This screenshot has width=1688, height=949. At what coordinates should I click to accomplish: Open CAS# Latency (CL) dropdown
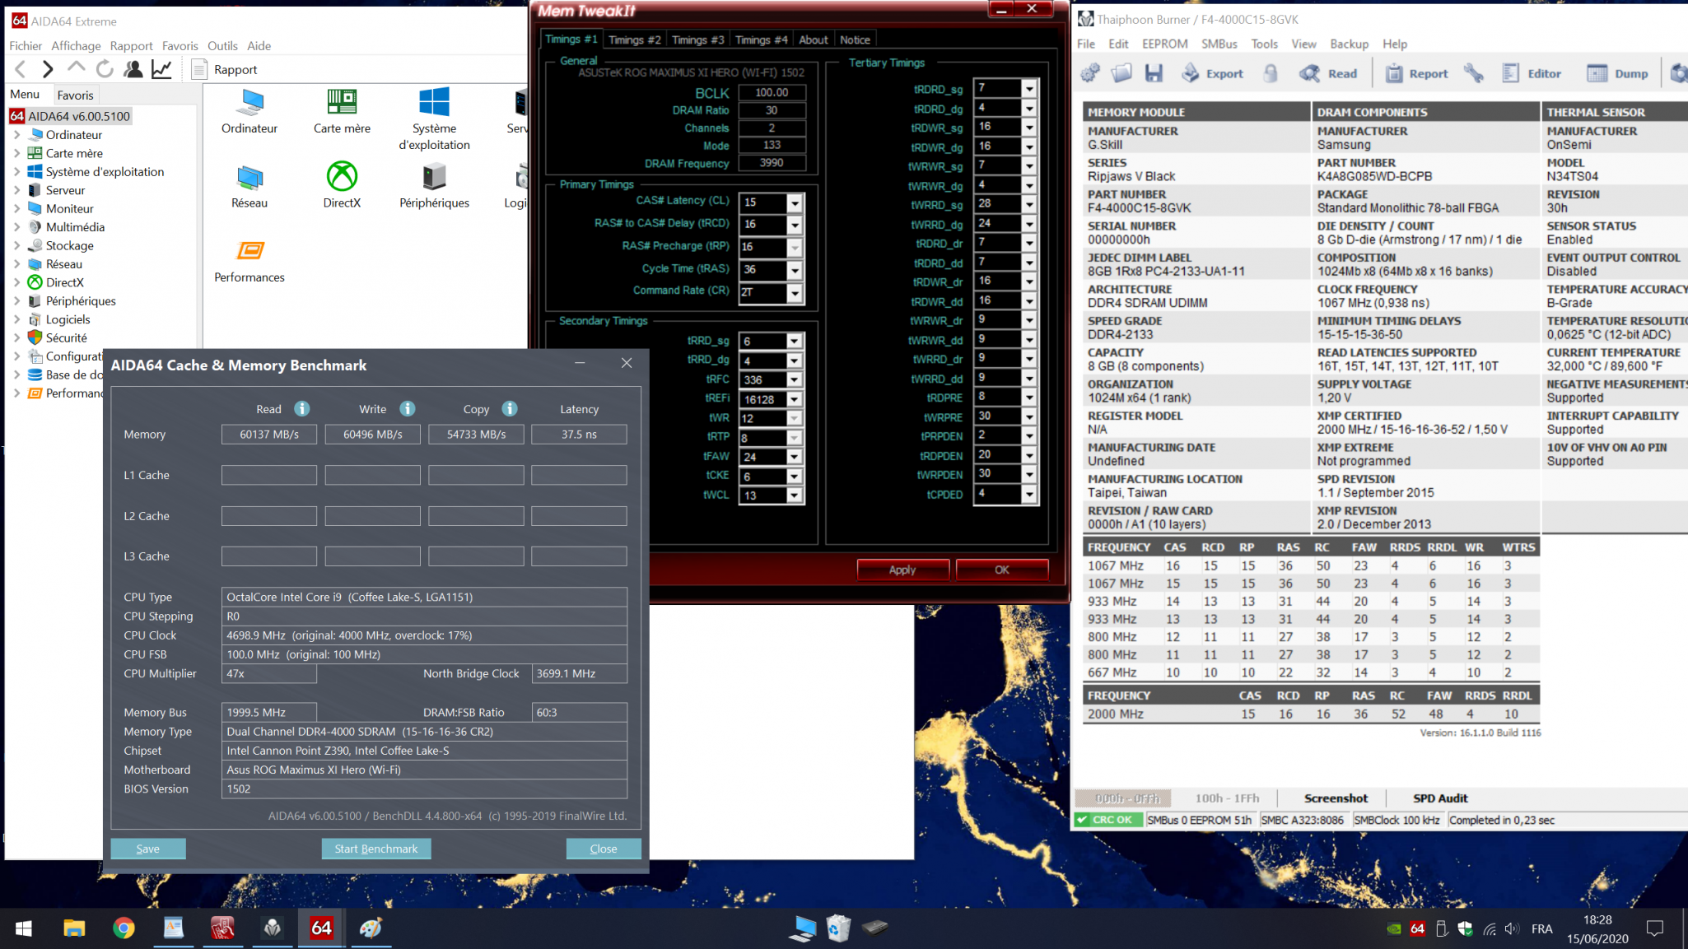794,202
